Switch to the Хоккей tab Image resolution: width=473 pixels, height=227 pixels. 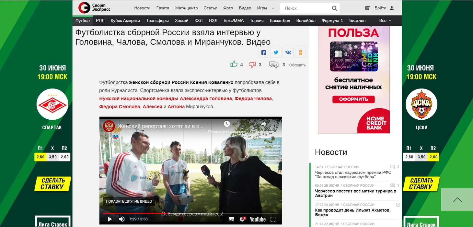pos(181,20)
